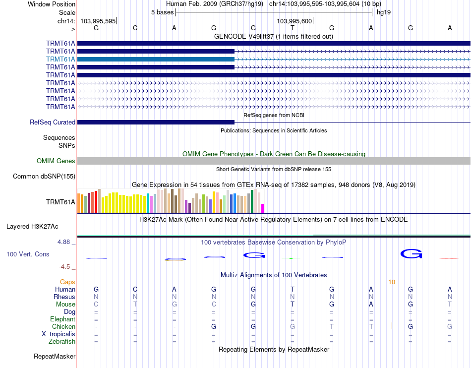Select the Human species label
This screenshot has width=471, height=368.
click(x=65, y=289)
